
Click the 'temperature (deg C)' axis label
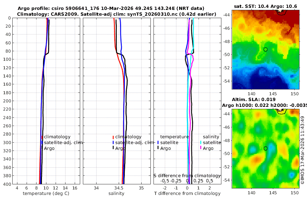(46, 194)
